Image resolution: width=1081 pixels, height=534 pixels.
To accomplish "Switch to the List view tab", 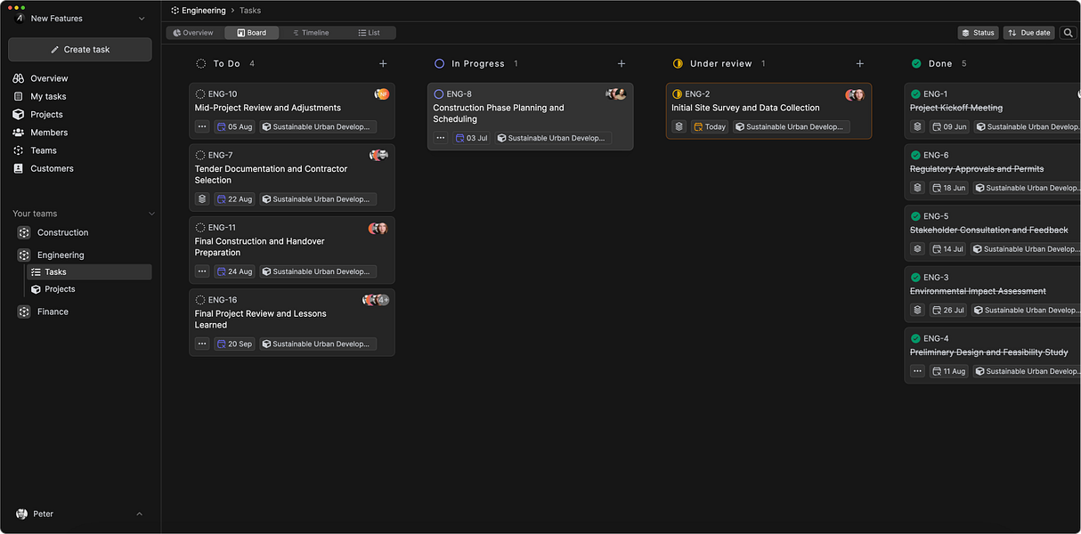I will click(x=369, y=33).
